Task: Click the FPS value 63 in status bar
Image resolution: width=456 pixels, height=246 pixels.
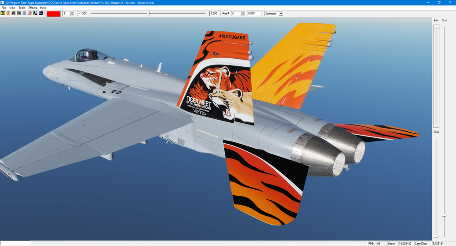Action: [378, 243]
